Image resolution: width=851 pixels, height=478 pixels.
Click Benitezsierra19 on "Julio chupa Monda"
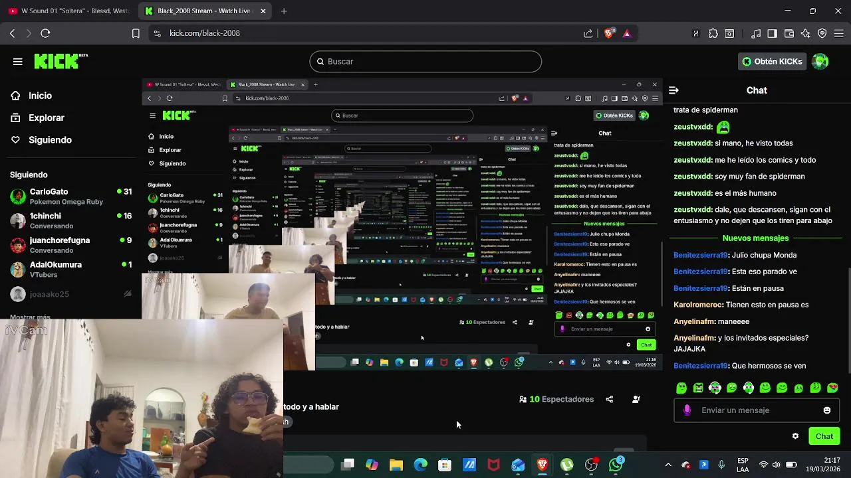tap(701, 255)
